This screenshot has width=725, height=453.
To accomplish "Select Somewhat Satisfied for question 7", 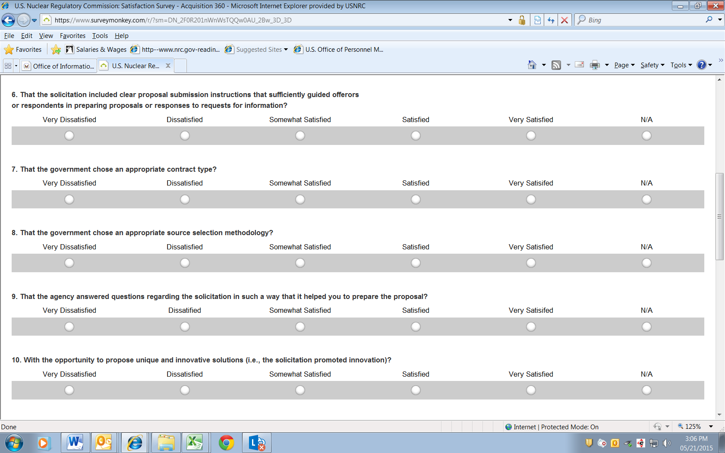I will [x=300, y=199].
